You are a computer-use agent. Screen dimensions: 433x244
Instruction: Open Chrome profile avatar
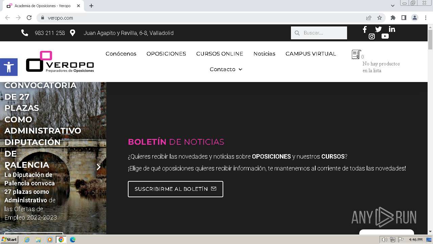[x=414, y=18]
